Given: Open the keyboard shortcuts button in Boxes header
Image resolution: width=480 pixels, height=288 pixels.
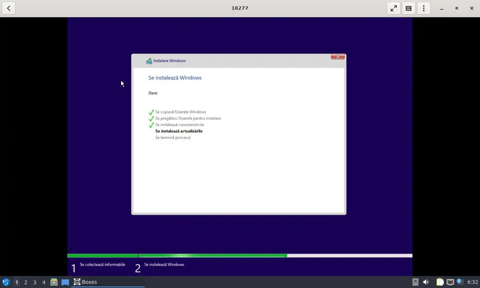Looking at the screenshot, I should click(x=409, y=8).
